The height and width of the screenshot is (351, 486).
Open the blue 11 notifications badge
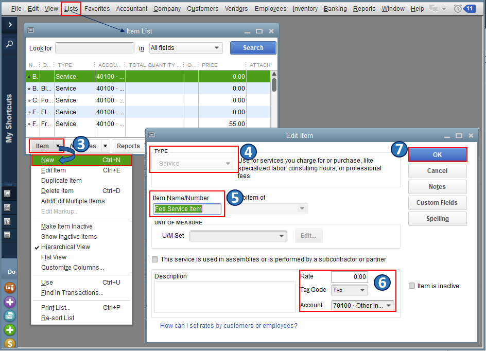(470, 8)
